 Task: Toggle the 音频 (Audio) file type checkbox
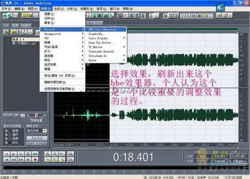[6, 131]
